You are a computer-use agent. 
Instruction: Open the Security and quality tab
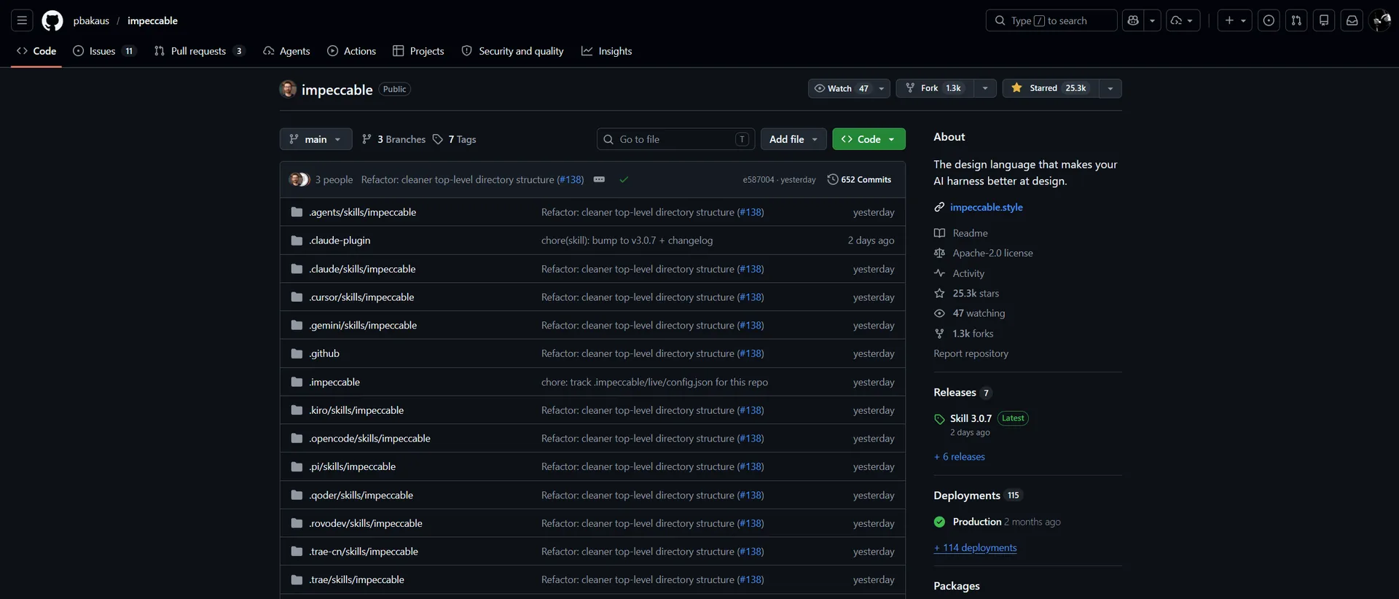[x=513, y=51]
